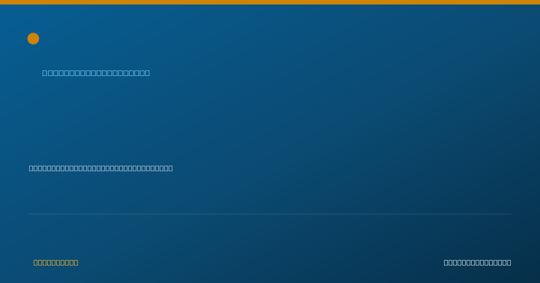
Task: Click the orange bar at the top
Action: (x=270, y=2)
